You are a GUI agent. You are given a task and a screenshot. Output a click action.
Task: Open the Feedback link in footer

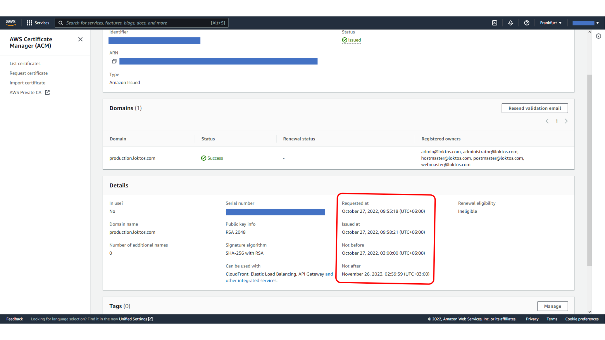14,319
